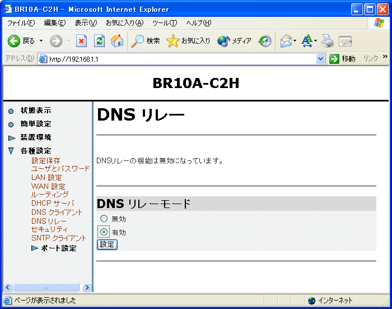Click the Print toolbar icon
This screenshot has width=392, height=309.
(327, 41)
